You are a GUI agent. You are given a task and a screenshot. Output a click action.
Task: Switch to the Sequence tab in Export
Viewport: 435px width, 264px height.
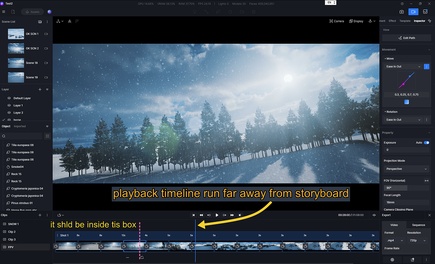418,225
